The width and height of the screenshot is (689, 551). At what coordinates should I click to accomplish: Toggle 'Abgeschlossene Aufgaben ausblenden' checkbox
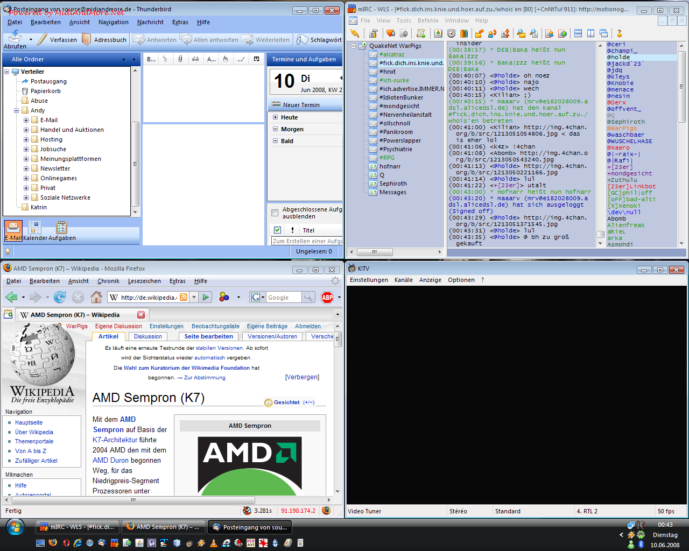point(275,213)
